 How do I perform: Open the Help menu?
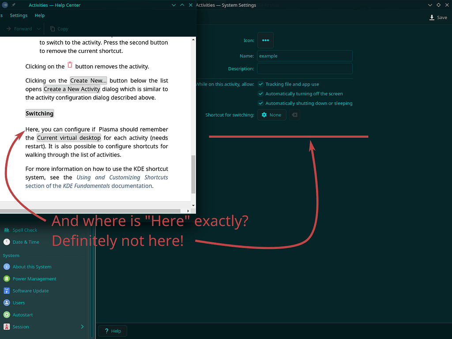coord(39,15)
